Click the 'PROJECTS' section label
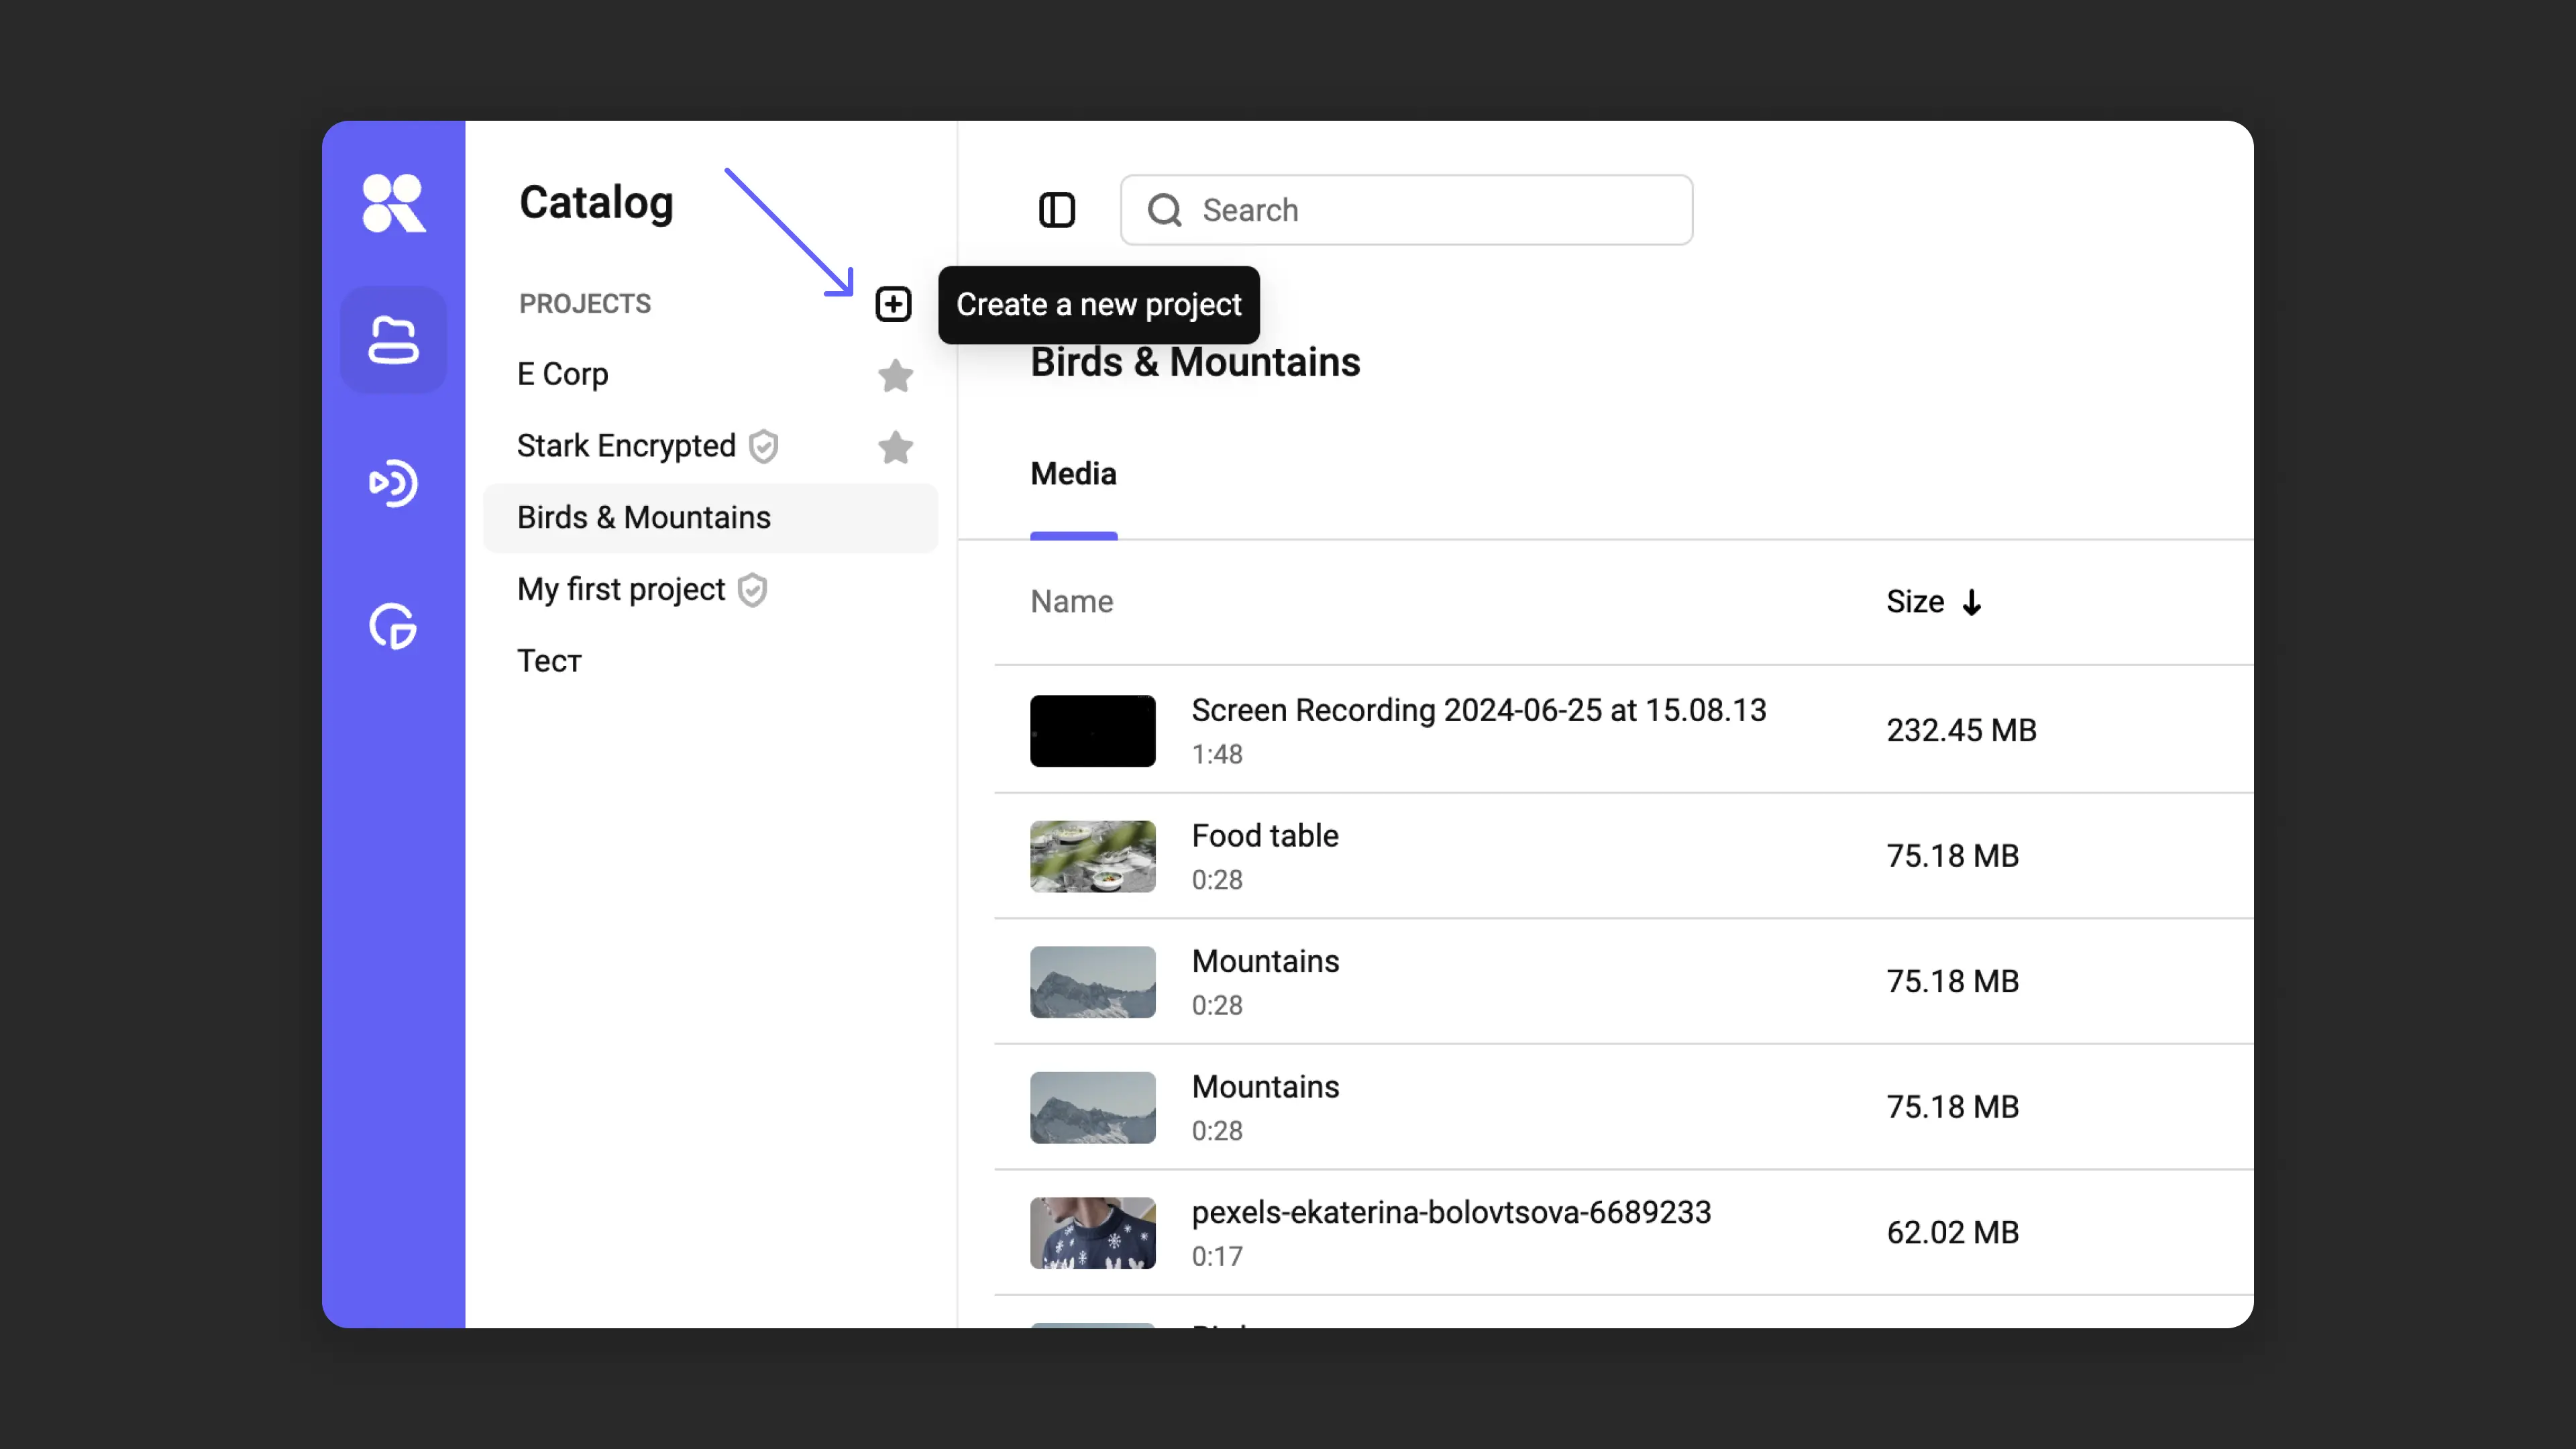Screen dimensions: 2576x1449 [x=585, y=304]
